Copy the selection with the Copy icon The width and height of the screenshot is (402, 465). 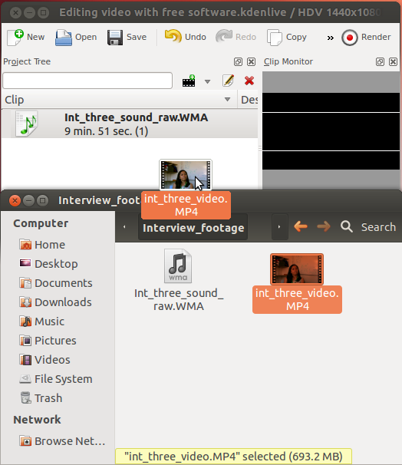274,38
